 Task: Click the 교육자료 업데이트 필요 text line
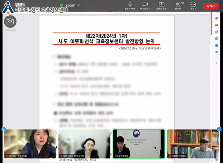[78, 160]
